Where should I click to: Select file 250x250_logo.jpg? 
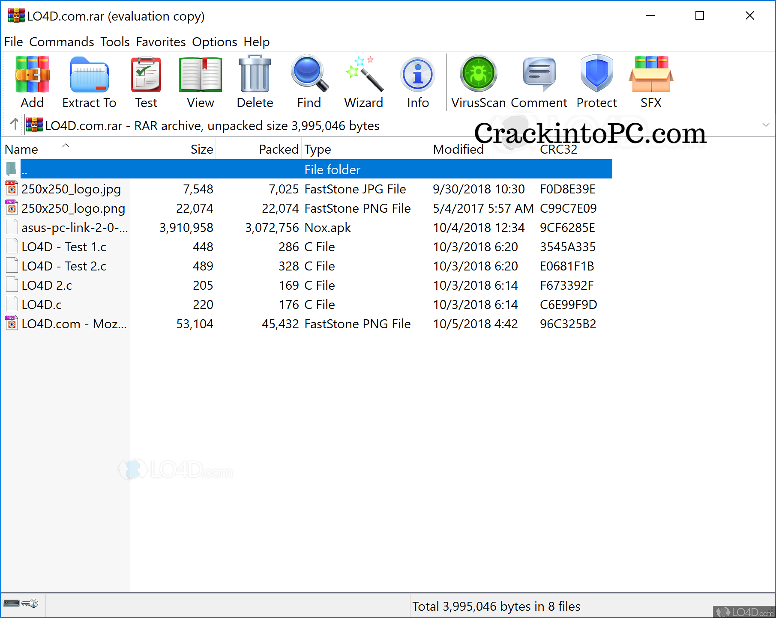[x=71, y=189]
